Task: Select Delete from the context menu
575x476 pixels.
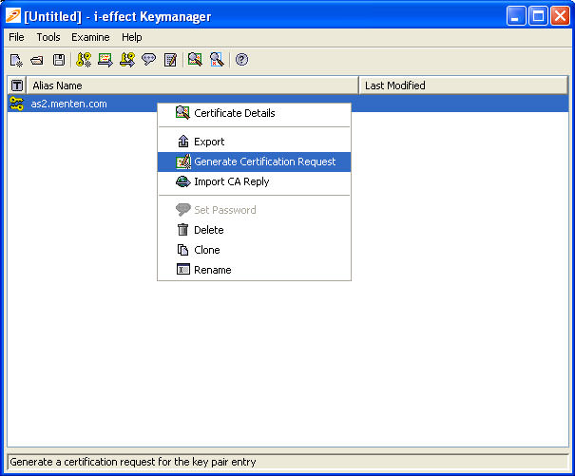Action: 208,230
